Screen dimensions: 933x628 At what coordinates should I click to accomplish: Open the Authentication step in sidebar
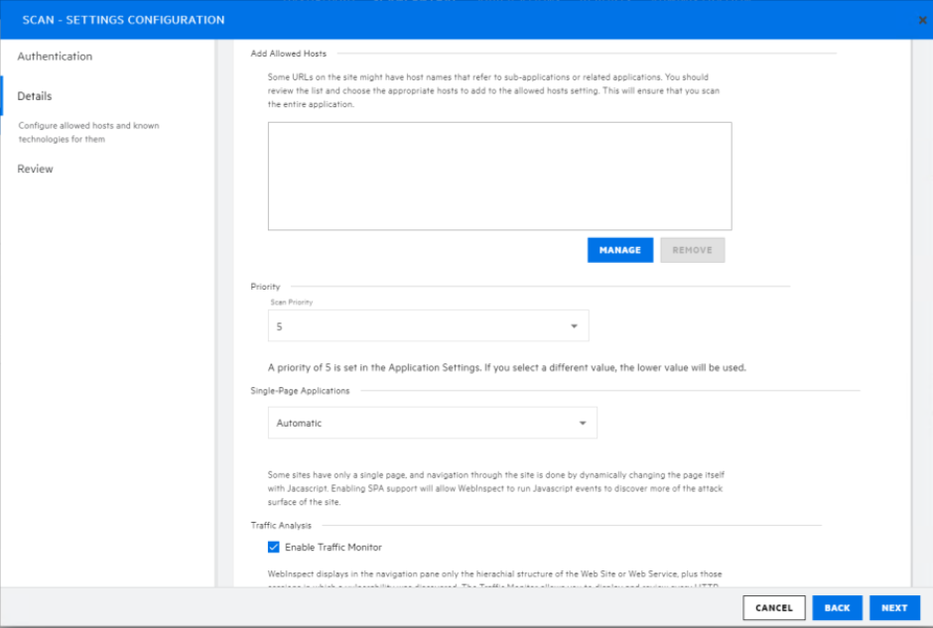coord(55,57)
